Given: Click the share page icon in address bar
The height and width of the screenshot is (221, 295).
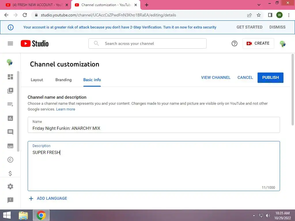Looking at the screenshot, I should point(249,15).
